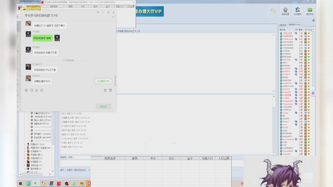Click the chat message list scrollbar

(115, 81)
